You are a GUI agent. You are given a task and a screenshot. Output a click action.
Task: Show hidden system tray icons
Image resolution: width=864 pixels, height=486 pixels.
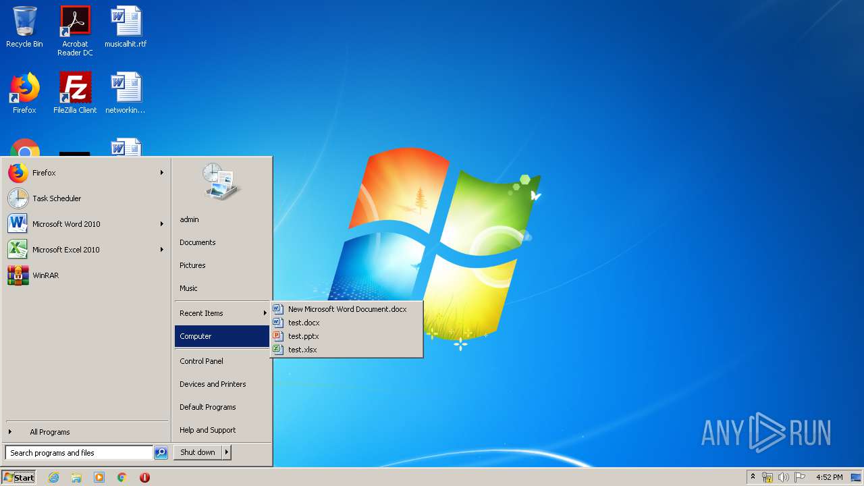pos(753,477)
